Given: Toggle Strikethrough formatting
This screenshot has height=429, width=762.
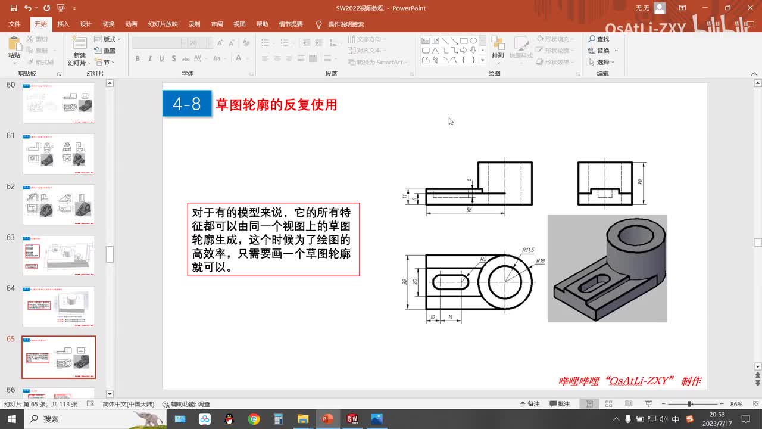Looking at the screenshot, I should tap(186, 58).
